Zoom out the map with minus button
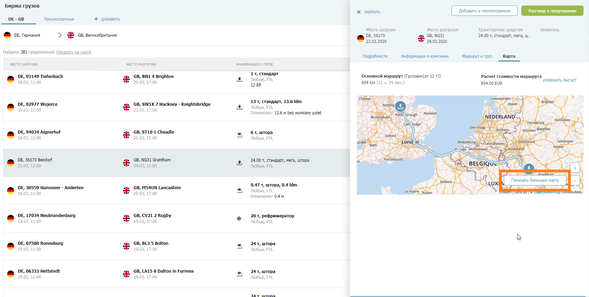 (x=575, y=180)
